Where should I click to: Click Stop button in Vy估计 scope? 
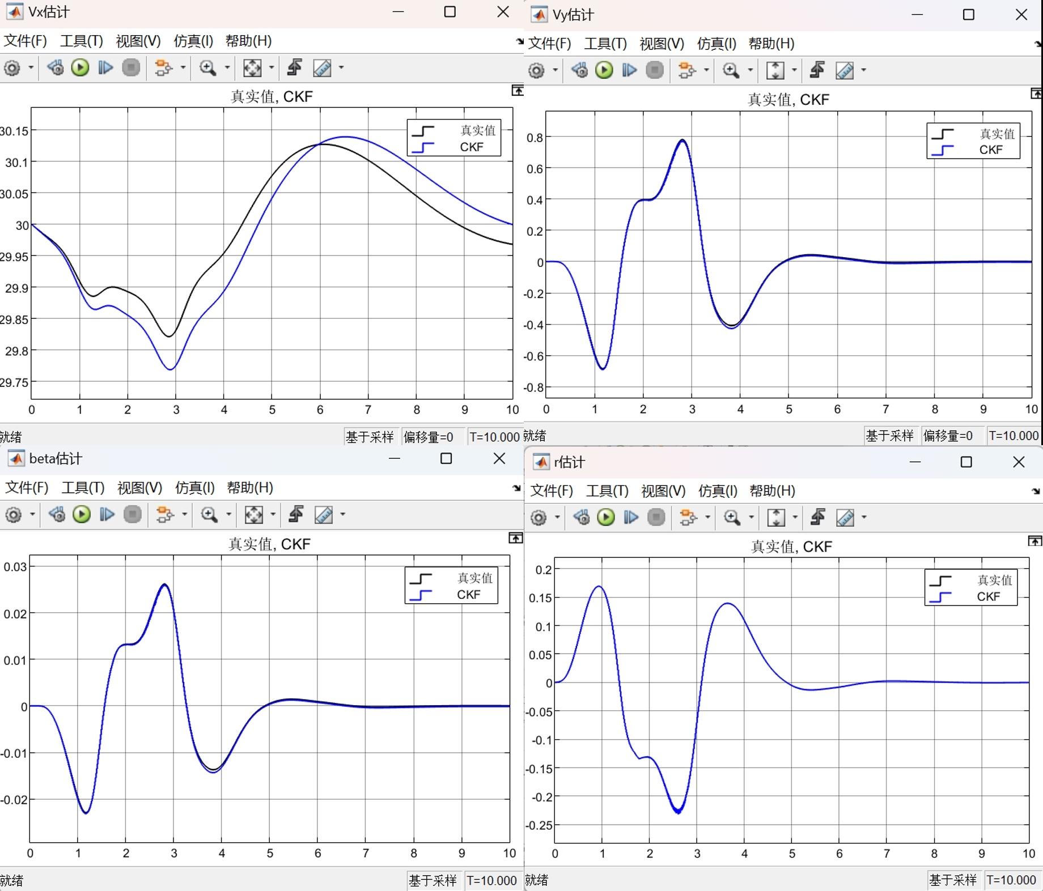tap(655, 70)
